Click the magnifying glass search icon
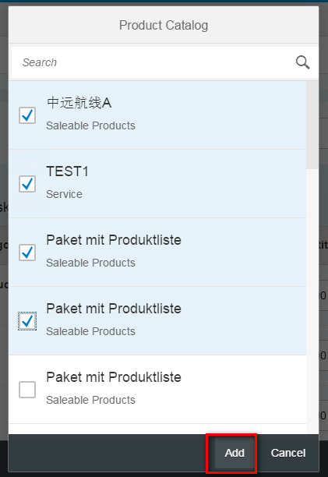This screenshot has height=477, width=328. 302,62
